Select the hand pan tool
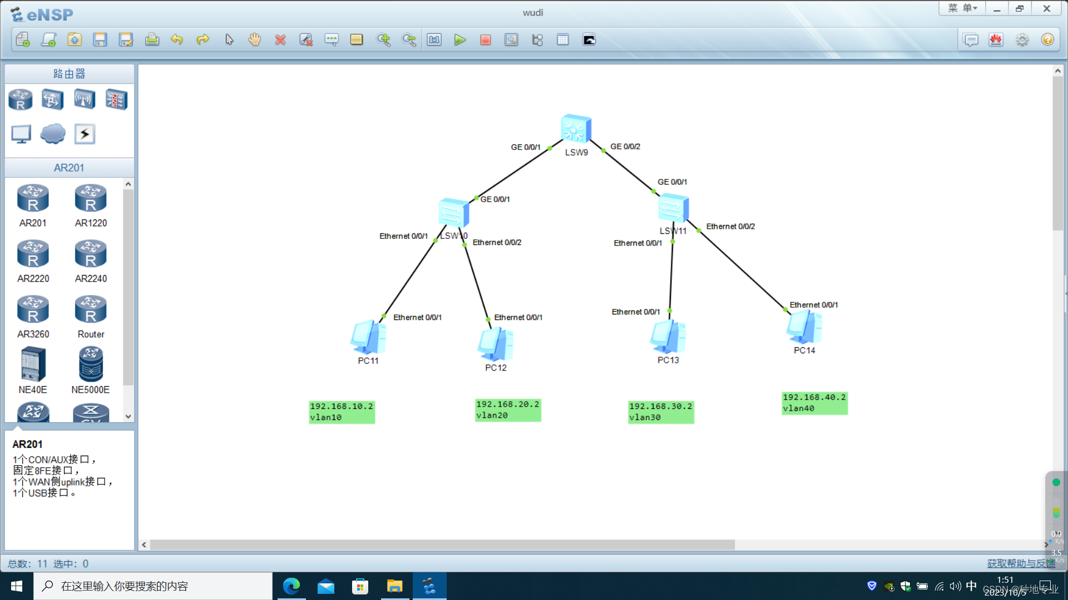 255,40
